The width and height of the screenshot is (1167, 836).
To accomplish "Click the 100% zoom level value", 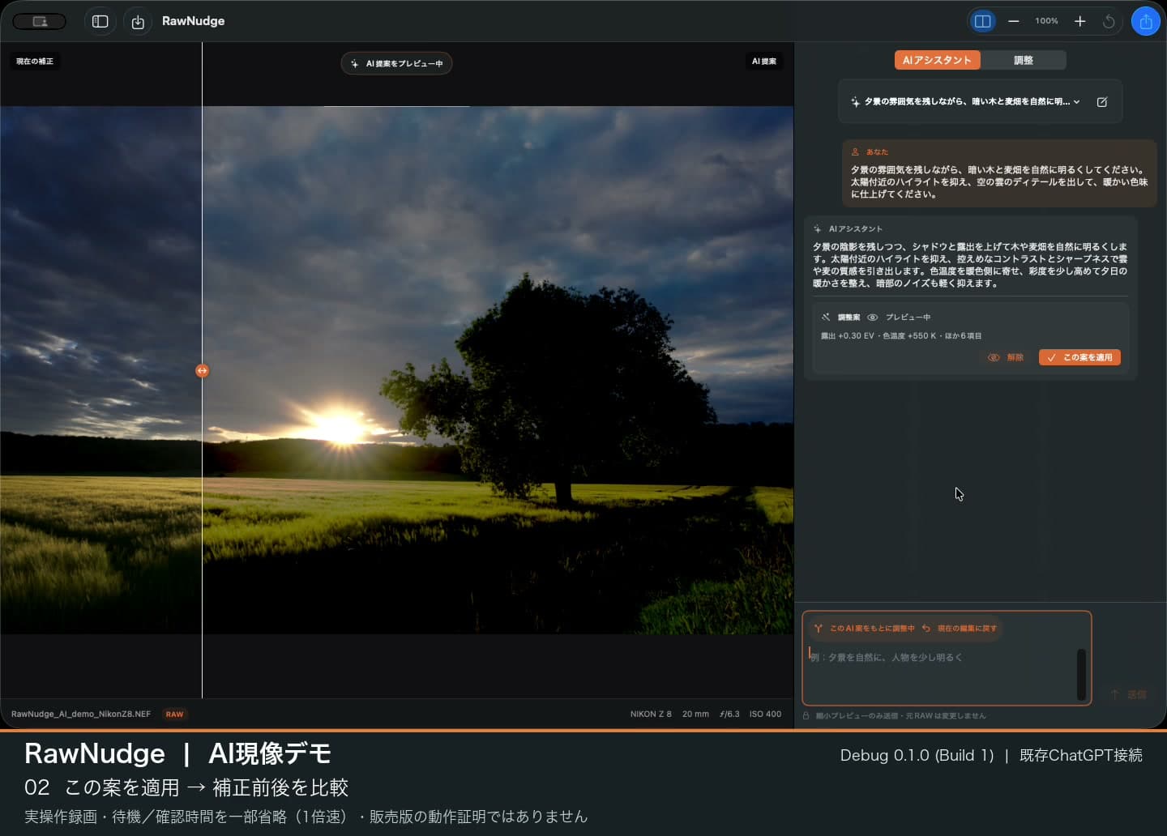I will pyautogui.click(x=1046, y=21).
